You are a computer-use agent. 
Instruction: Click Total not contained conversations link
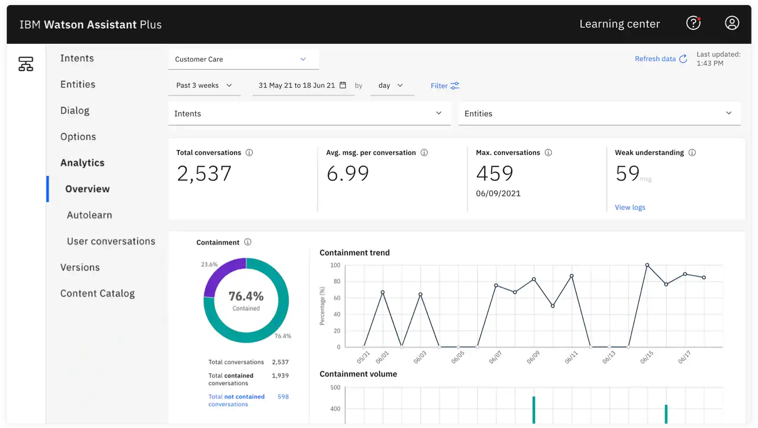pos(236,401)
